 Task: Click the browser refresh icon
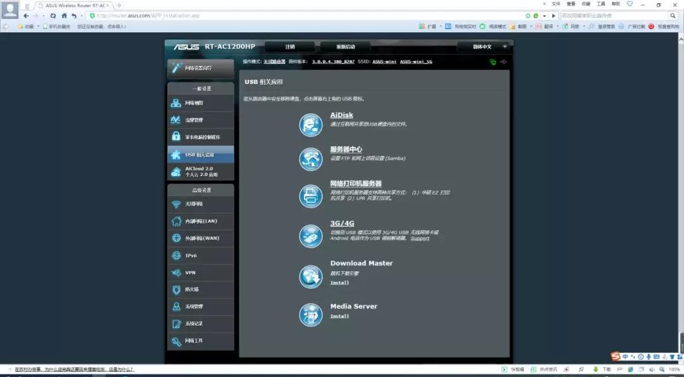pyautogui.click(x=53, y=16)
